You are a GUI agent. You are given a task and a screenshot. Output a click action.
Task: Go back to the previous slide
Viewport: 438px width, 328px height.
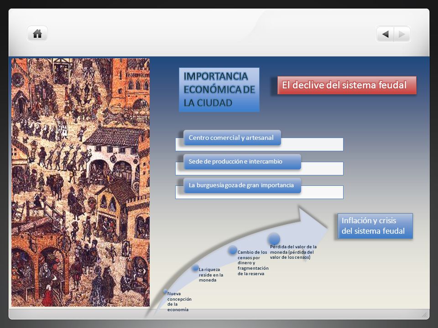(x=385, y=34)
